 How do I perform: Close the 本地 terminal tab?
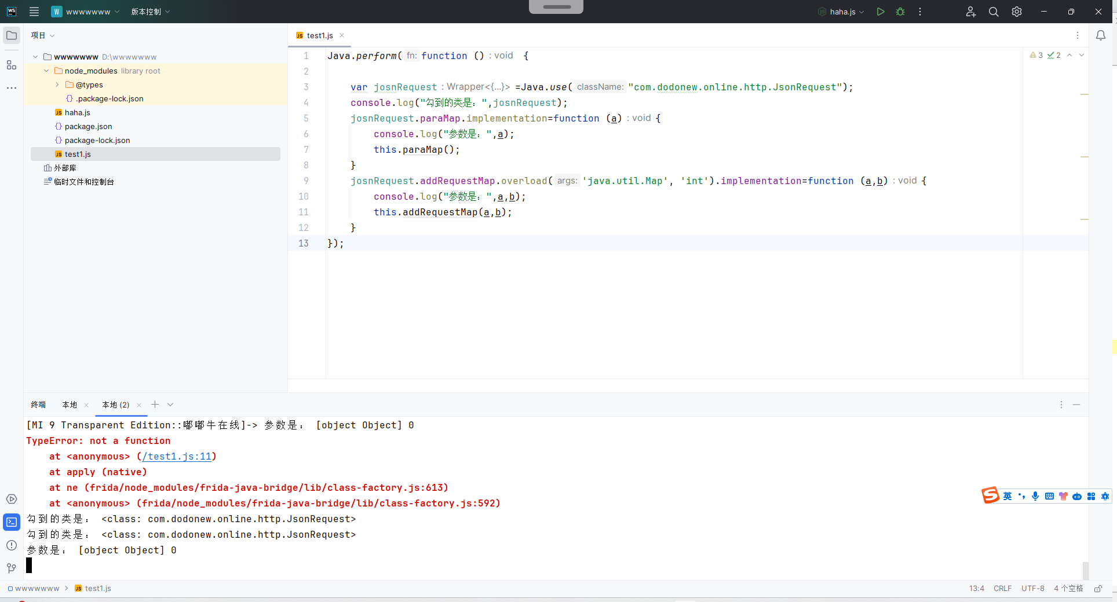pos(86,405)
